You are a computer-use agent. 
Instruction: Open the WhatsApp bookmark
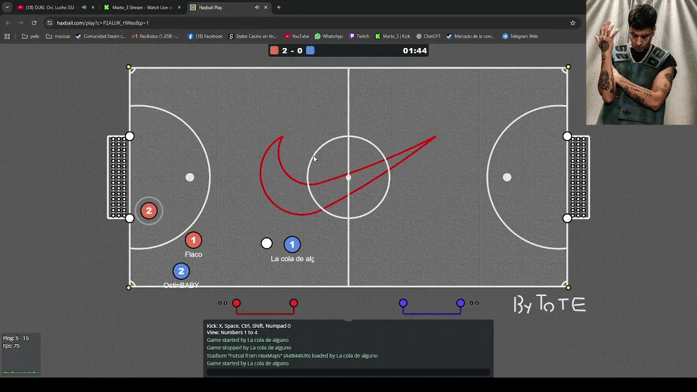(x=329, y=36)
